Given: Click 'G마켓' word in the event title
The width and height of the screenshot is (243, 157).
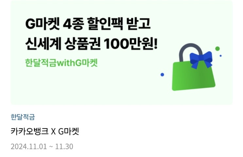Looking at the screenshot, I should tap(69, 132).
